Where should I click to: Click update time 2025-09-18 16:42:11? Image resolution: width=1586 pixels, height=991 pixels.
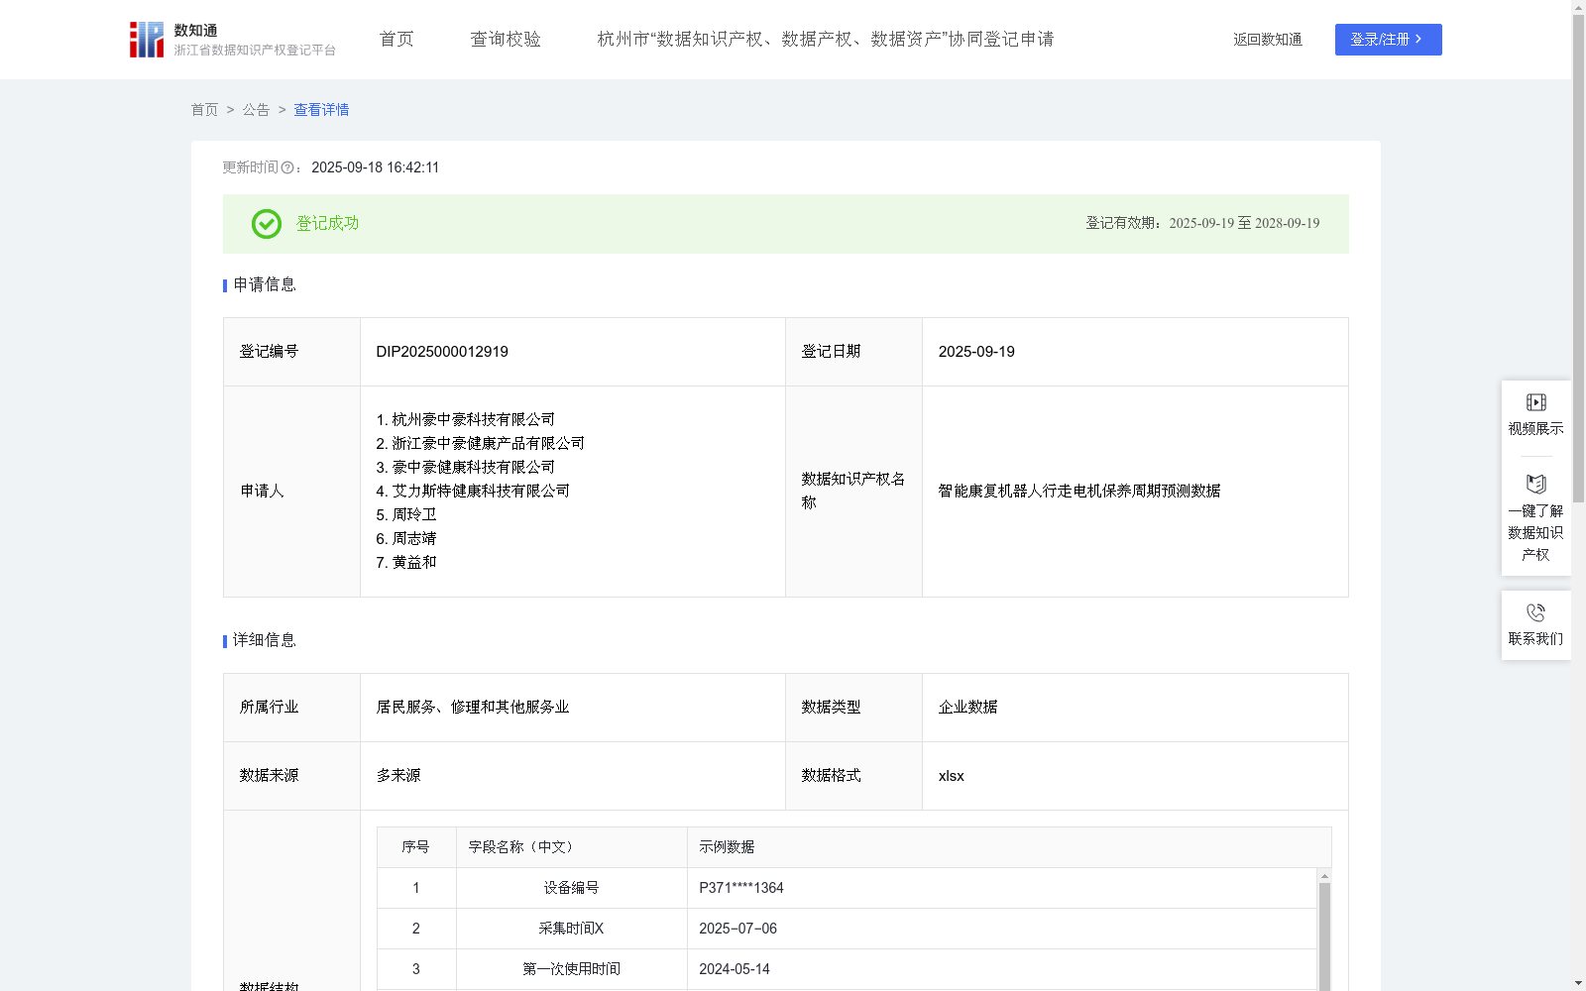[x=375, y=167]
